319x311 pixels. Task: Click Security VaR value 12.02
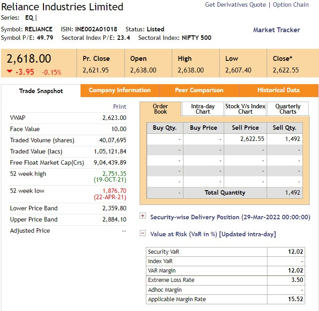pos(296,252)
